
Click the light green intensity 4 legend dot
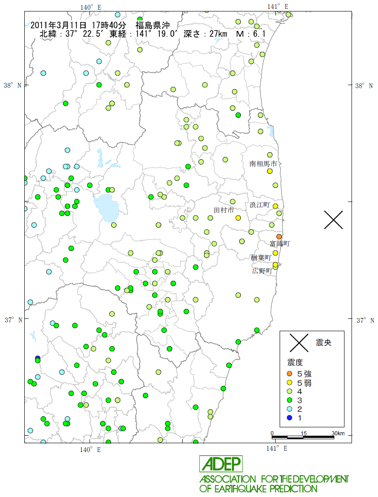click(x=289, y=392)
